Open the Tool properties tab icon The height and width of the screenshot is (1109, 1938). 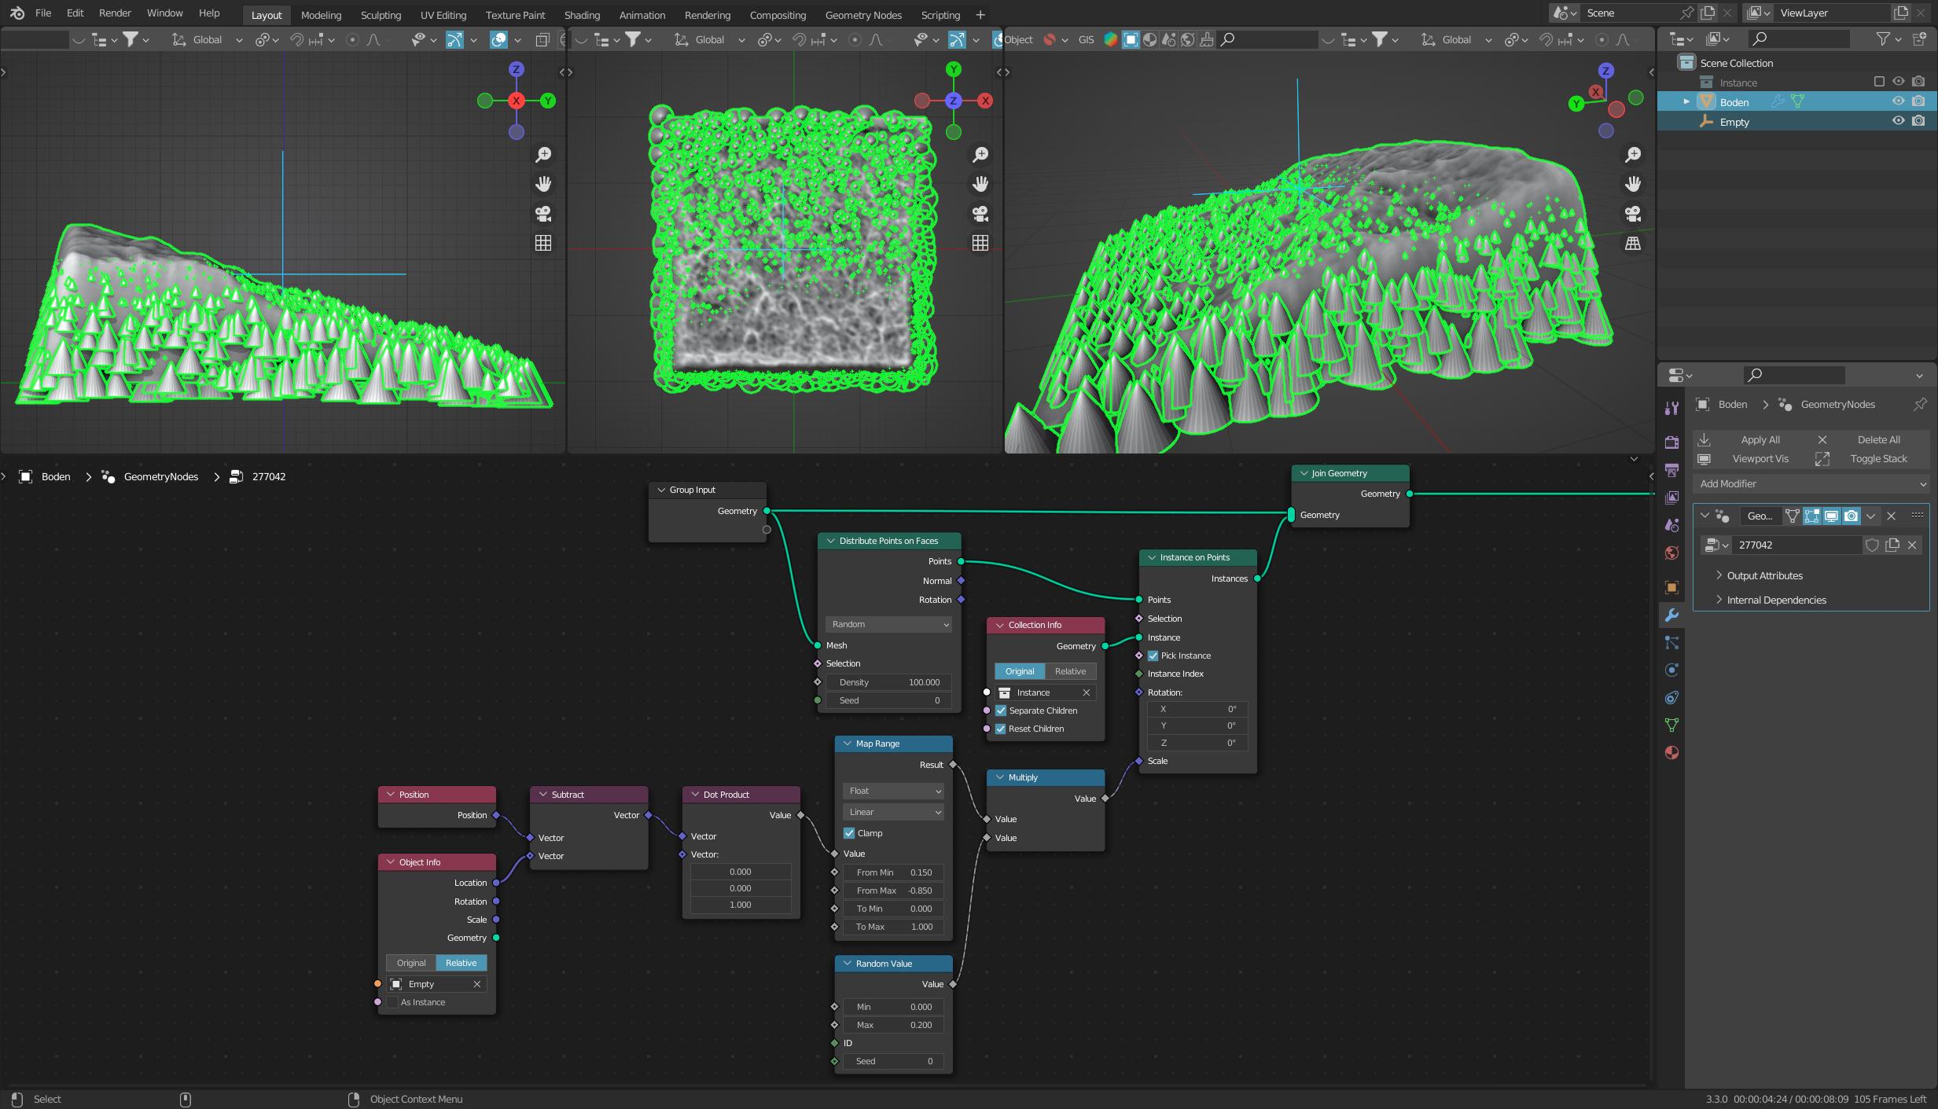1671,408
